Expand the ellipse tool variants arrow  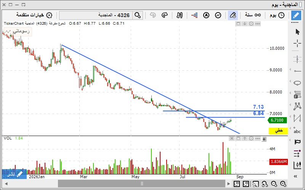291,81
